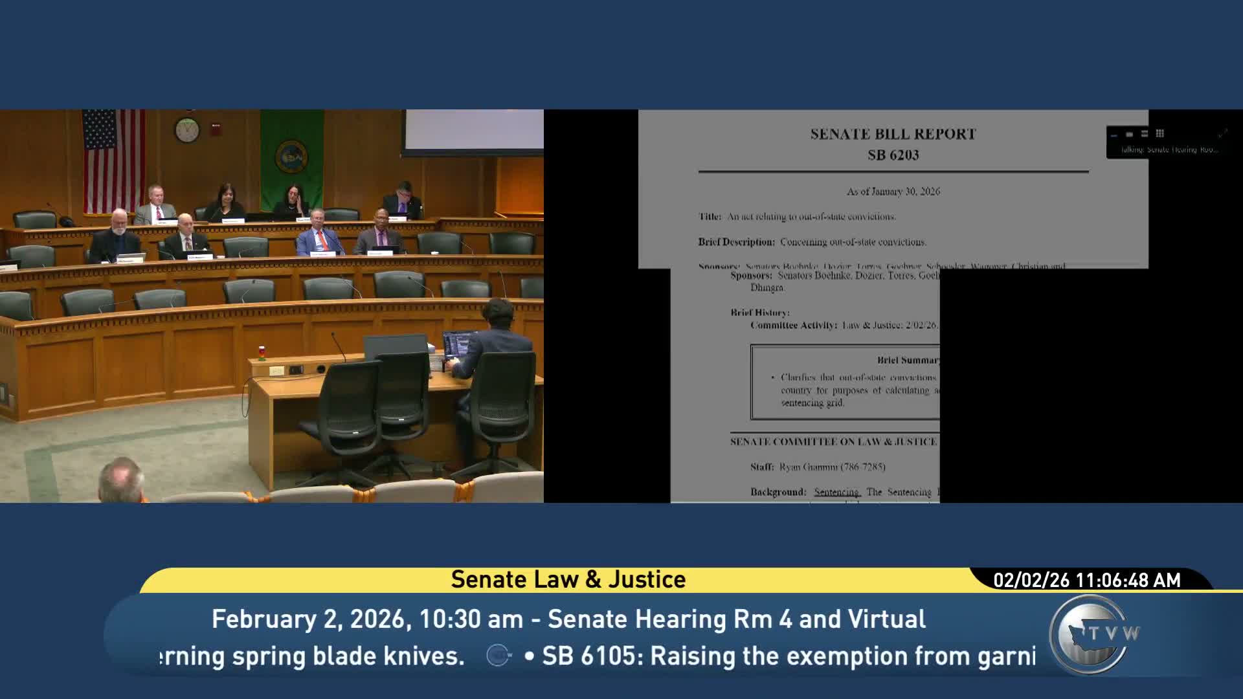Screen dimensions: 1243x699
Task: Click the 'SB 6203' bill number
Action: (x=893, y=155)
